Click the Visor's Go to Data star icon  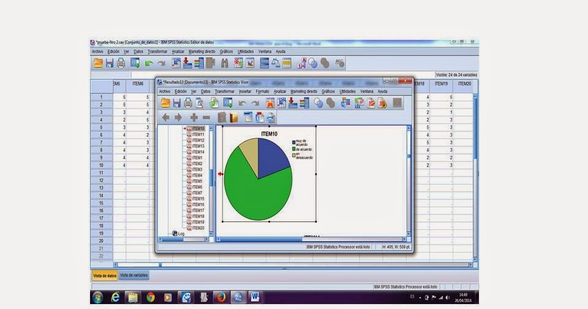(270, 103)
